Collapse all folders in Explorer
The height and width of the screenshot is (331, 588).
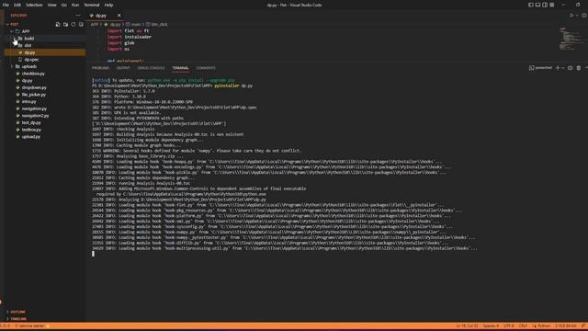click(x=81, y=25)
